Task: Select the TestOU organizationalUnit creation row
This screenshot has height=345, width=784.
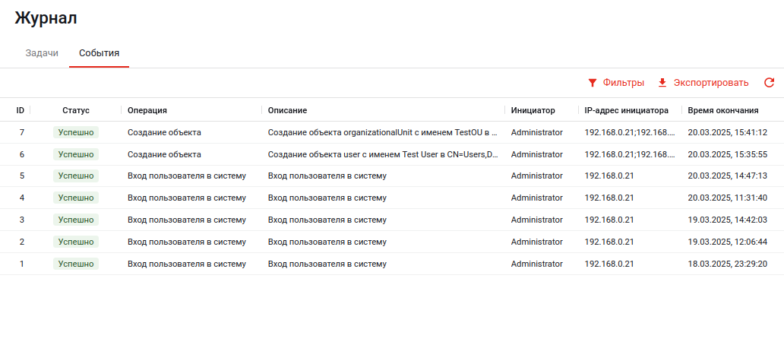Action: click(383, 132)
